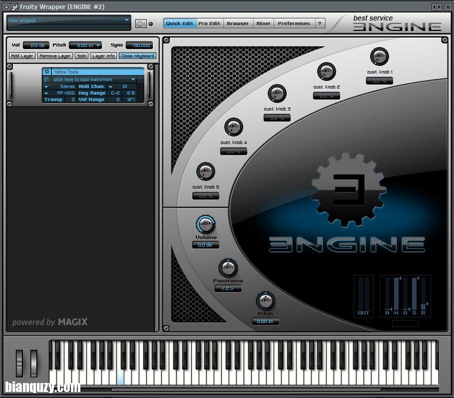
Task: Click the Pitch knob in Quick Edit
Action: 265,301
